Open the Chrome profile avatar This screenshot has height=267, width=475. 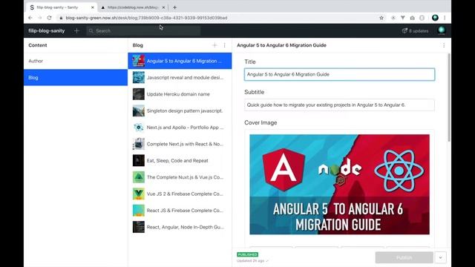coord(435,18)
